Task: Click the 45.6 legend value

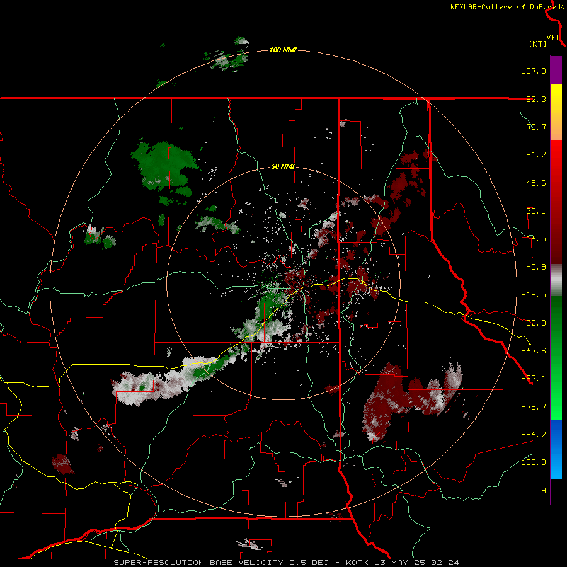Action: click(x=536, y=183)
